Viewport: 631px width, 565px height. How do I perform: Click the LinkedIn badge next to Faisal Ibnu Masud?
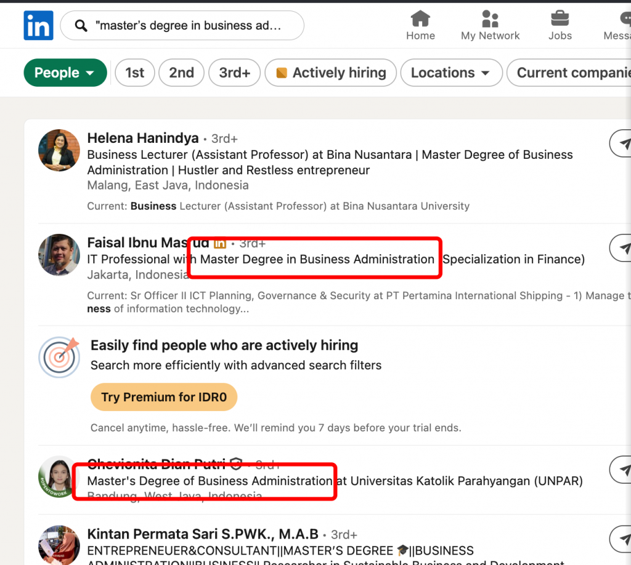[220, 243]
